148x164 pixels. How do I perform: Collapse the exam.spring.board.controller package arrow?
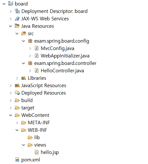coord(24,63)
